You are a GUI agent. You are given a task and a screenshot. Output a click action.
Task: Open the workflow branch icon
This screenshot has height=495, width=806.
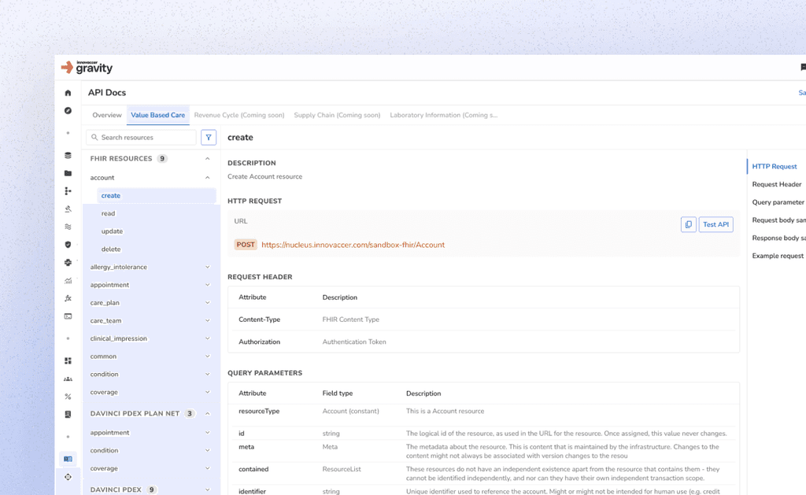pos(68,191)
